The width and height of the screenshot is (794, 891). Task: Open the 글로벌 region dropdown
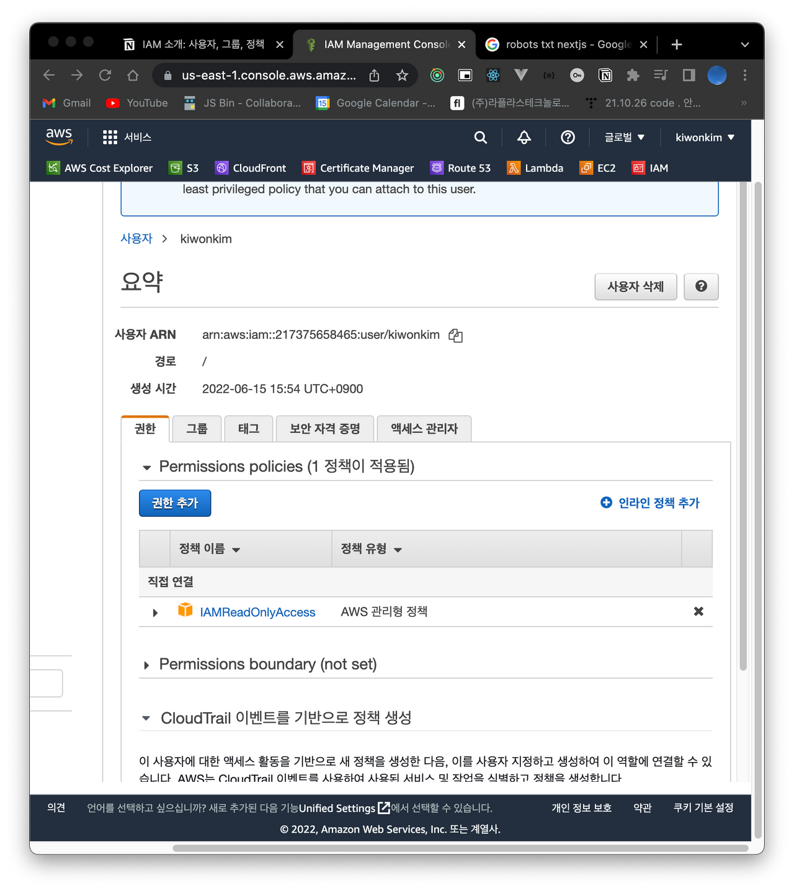[625, 137]
